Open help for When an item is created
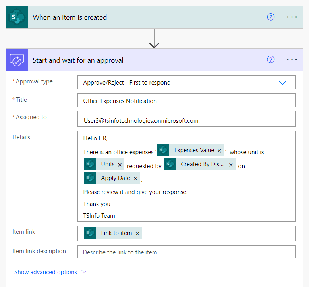This screenshot has width=309, height=287. (270, 17)
